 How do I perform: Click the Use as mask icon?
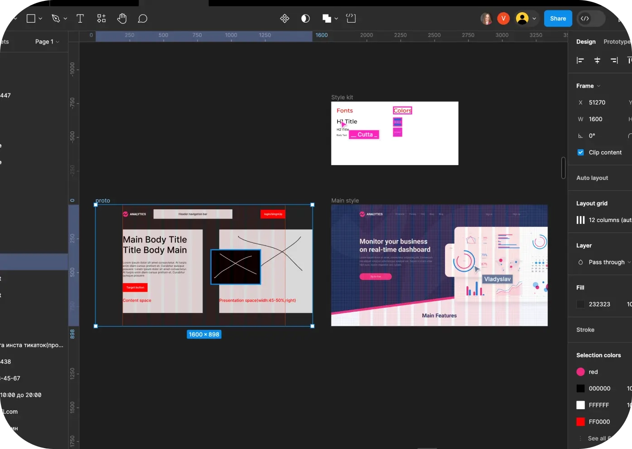coord(305,19)
